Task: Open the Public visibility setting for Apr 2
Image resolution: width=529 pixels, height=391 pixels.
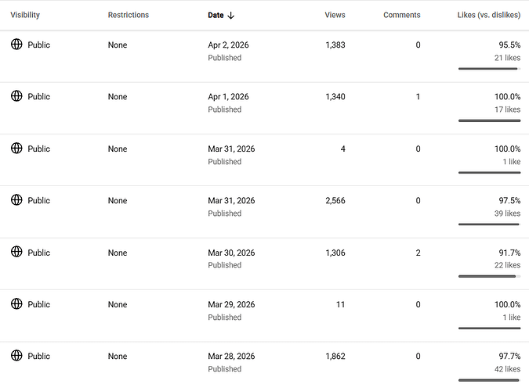Action: click(x=38, y=45)
